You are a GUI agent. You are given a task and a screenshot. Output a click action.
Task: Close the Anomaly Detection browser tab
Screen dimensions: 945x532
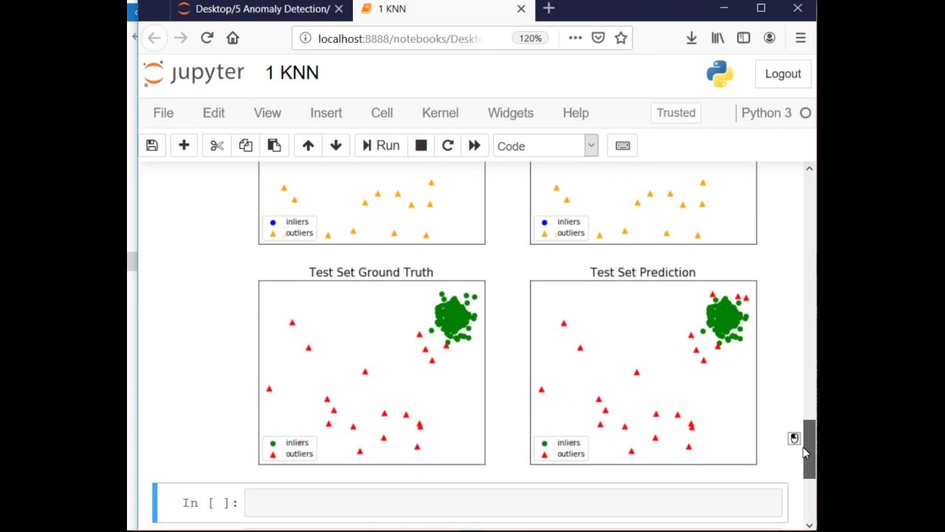(x=339, y=9)
